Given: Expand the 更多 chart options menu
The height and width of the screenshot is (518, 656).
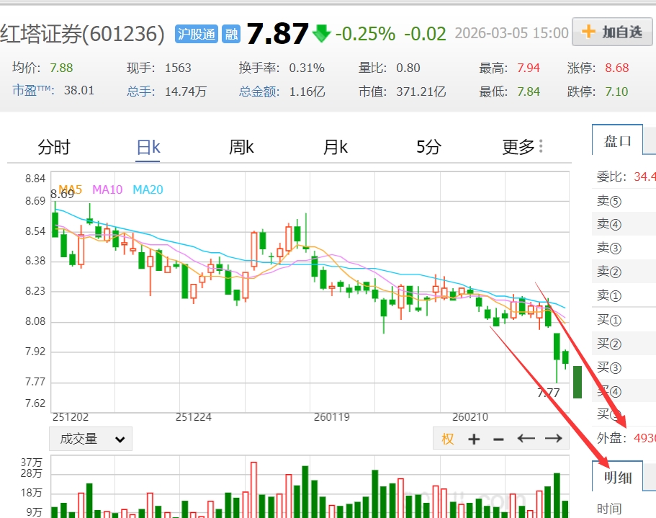Looking at the screenshot, I should 523,147.
